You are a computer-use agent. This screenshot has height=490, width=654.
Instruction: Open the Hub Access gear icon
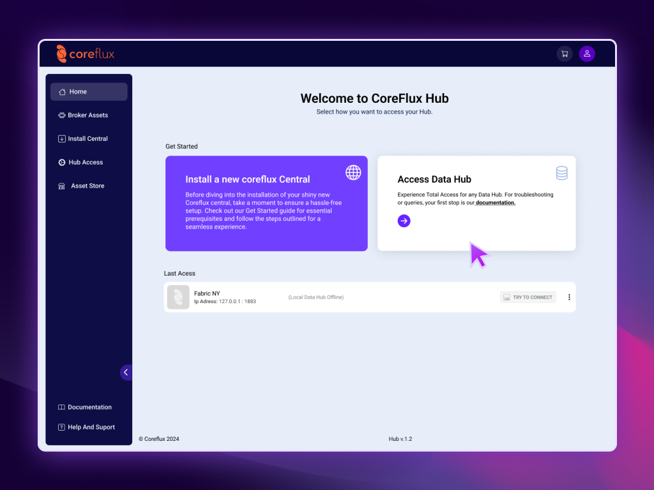pos(61,162)
